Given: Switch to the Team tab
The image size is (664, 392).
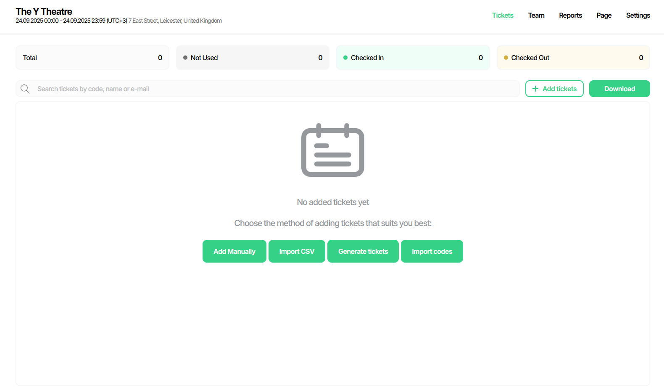Looking at the screenshot, I should (x=536, y=15).
